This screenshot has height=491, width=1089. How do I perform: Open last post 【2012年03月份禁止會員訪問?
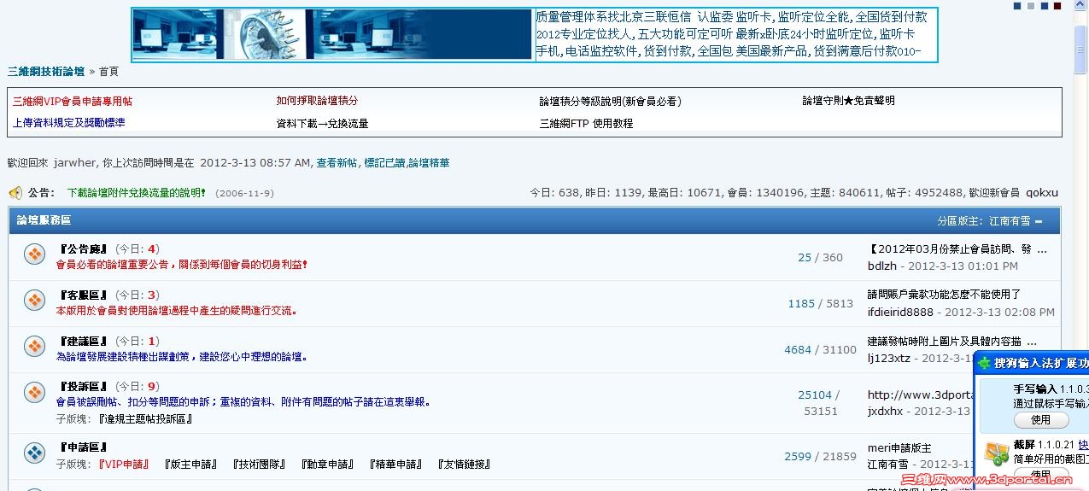[x=957, y=250]
